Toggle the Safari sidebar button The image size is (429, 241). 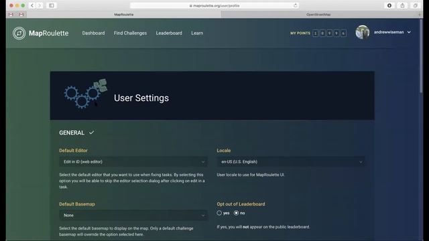click(x=52, y=5)
